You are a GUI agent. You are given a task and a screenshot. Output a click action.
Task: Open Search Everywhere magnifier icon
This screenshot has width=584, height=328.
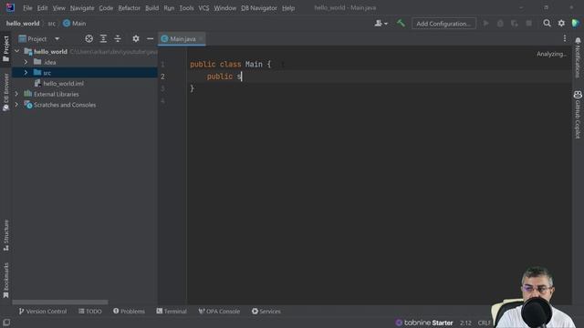tap(547, 24)
